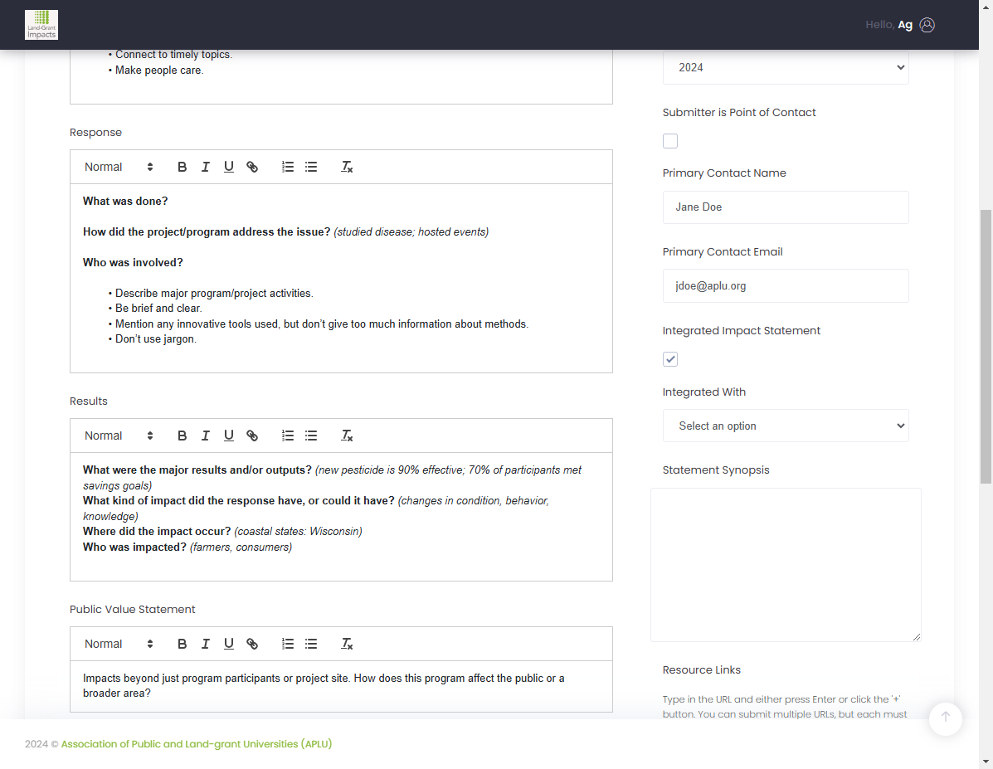Click the 'What was done?' text
This screenshot has width=993, height=769.
point(125,201)
